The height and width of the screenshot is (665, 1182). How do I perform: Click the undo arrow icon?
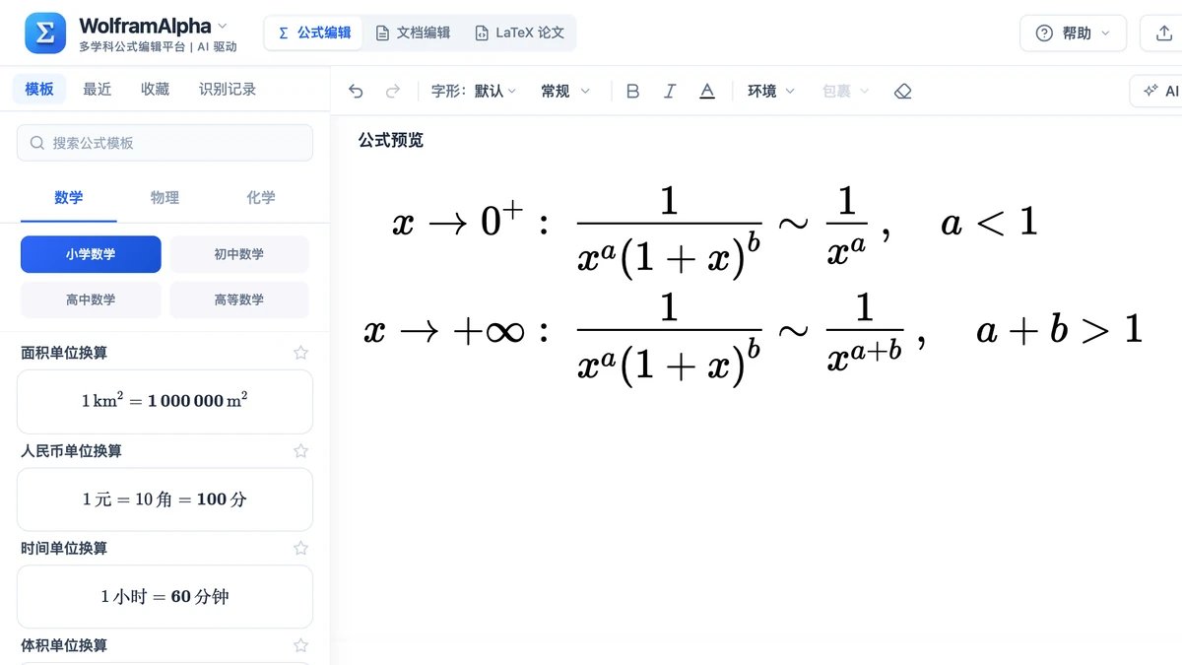pos(357,91)
